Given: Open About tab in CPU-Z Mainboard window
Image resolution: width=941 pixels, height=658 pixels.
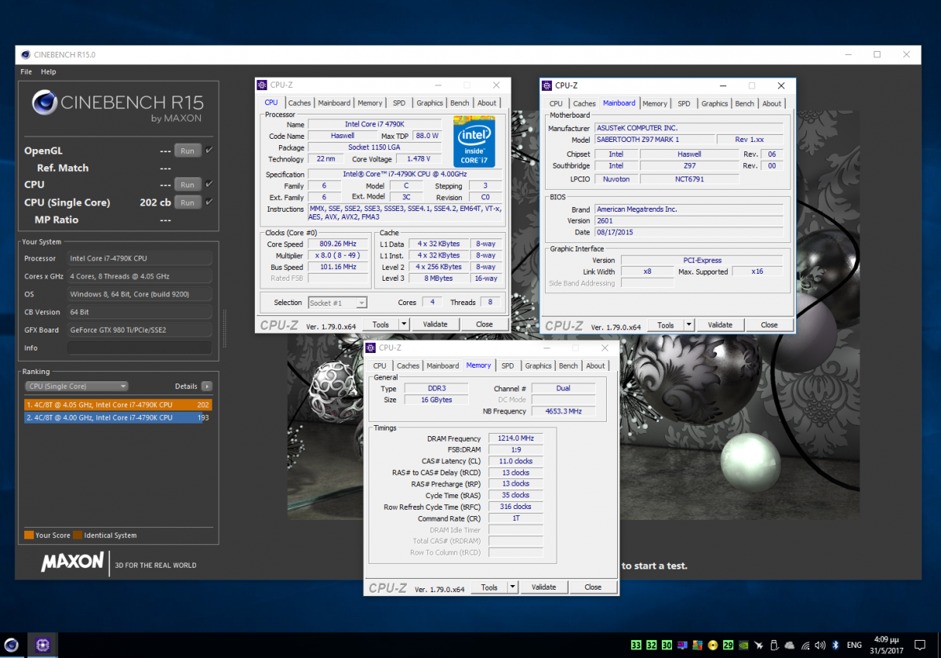Looking at the screenshot, I should pyautogui.click(x=772, y=104).
